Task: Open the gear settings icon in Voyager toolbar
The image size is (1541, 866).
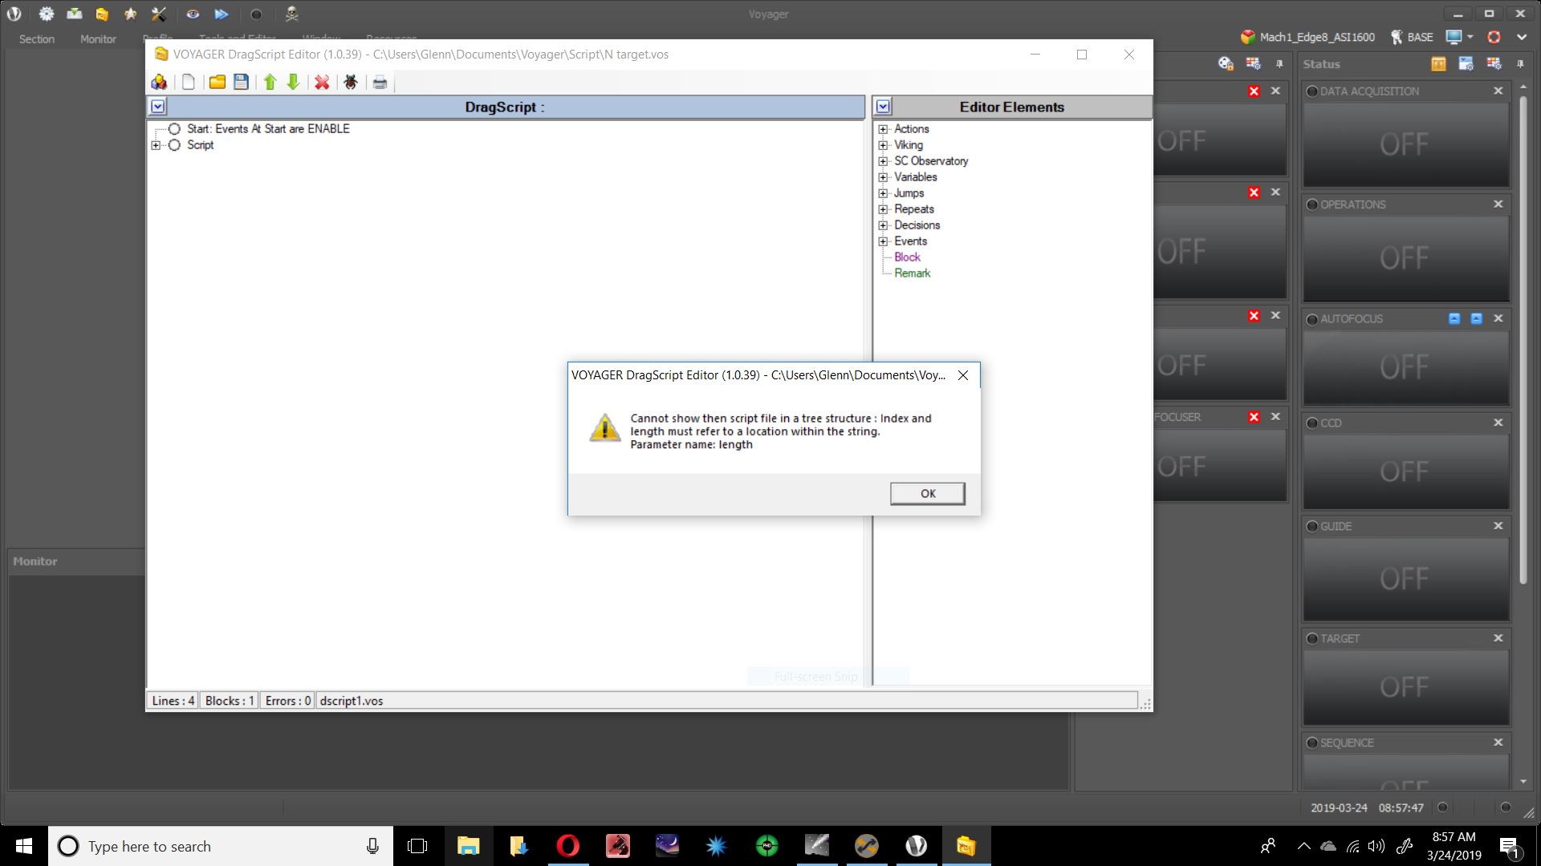Action: (46, 14)
